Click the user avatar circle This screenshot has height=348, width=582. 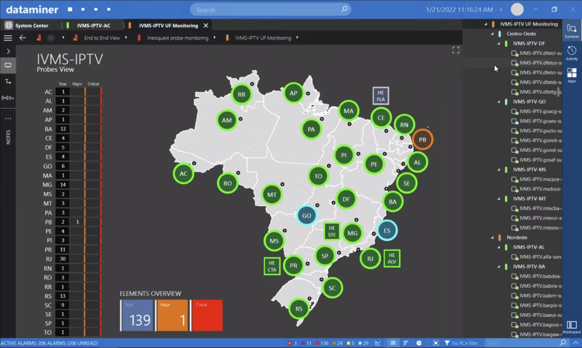[517, 9]
